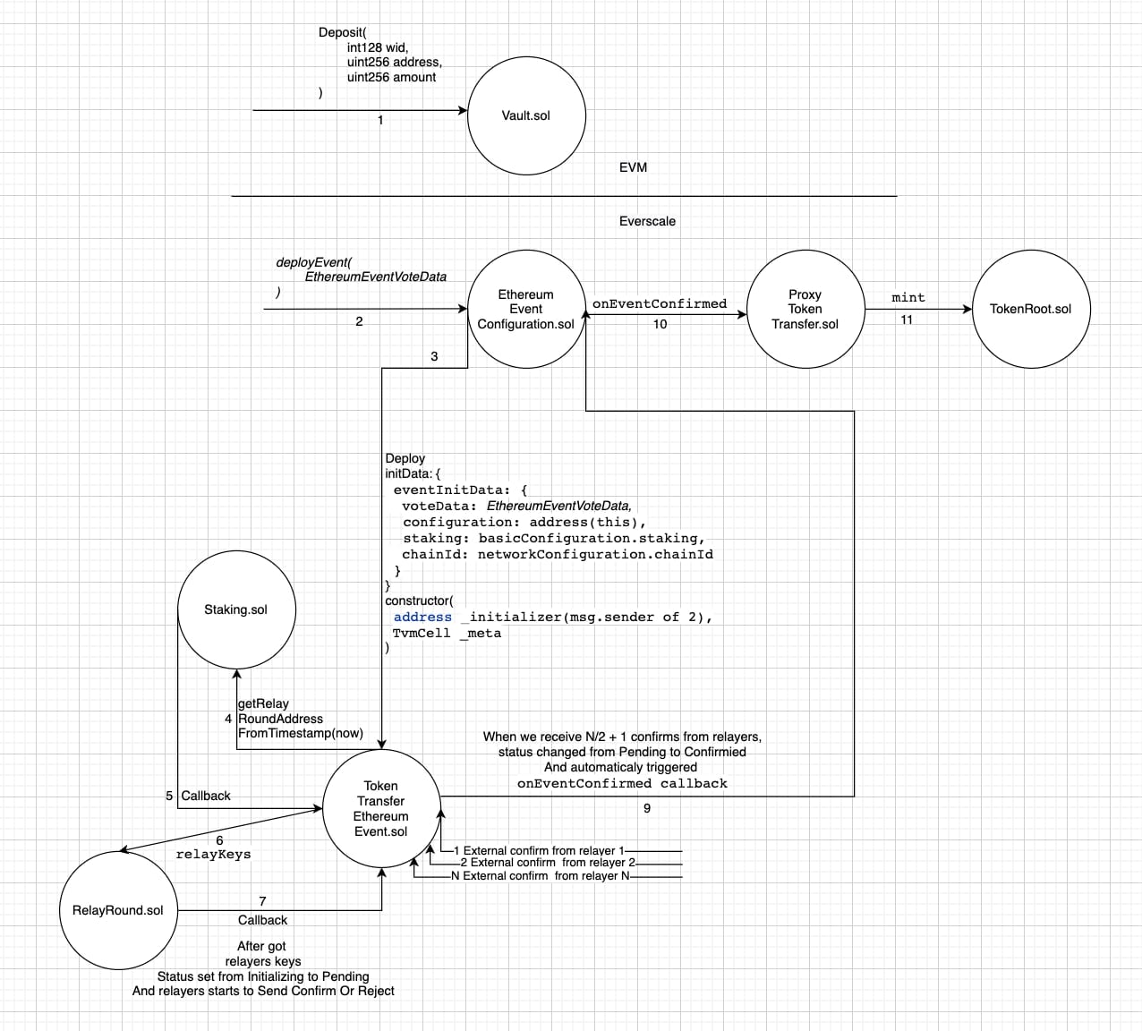Image resolution: width=1142 pixels, height=1031 pixels.
Task: Select the 'N External confirm from relayer N' label
Action: click(x=540, y=875)
